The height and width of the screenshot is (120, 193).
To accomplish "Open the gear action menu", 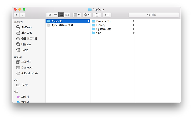I will pyautogui.click(x=87, y=15).
